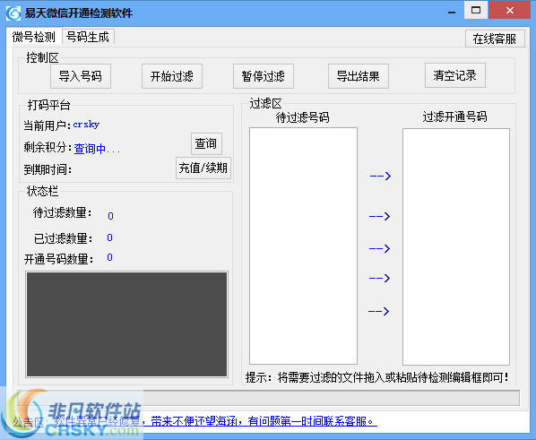Open the 号码生成 tab
Screen dimensions: 536x440
coord(88,37)
